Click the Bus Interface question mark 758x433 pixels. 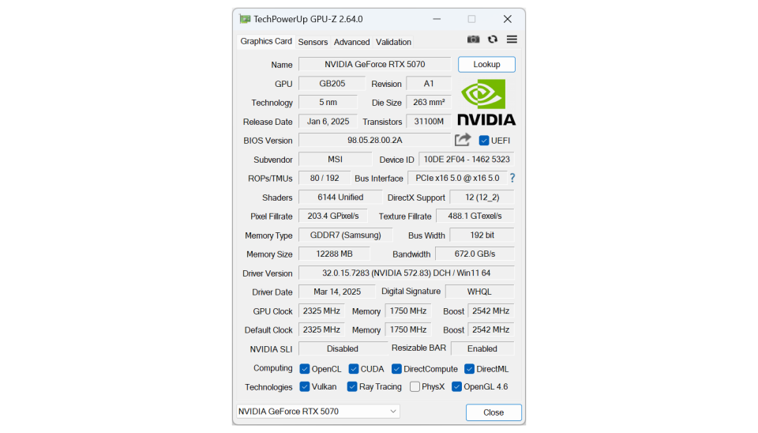[x=512, y=178]
